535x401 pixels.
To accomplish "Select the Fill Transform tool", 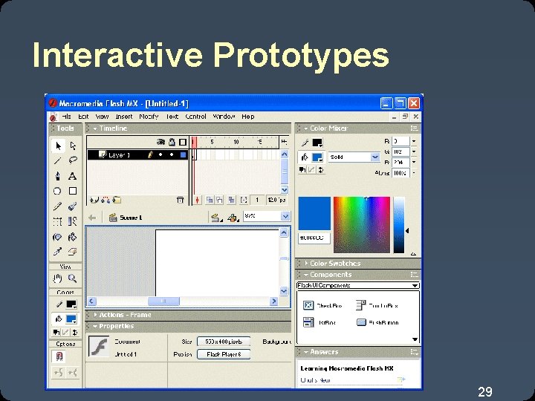I will 72,221.
